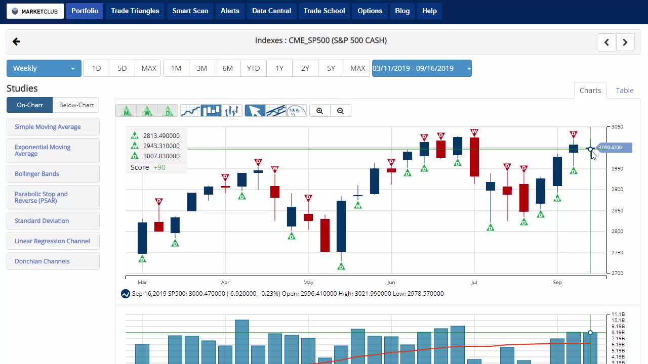This screenshot has height=364, width=648.
Task: Click the monthly triangle at 2813.490000
Action: coord(134,135)
